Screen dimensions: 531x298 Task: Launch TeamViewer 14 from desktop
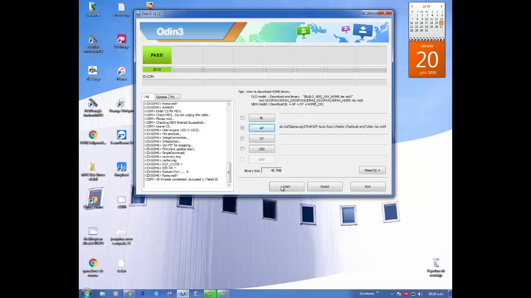[121, 137]
